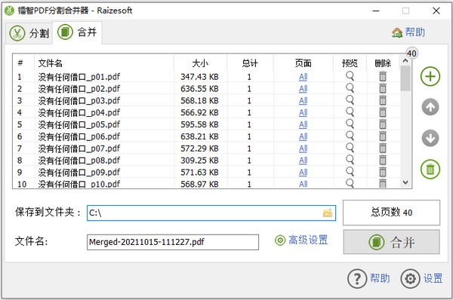
Task: Preview 没有任何借口_p05.pdf with magnifier icon
Action: [350, 124]
